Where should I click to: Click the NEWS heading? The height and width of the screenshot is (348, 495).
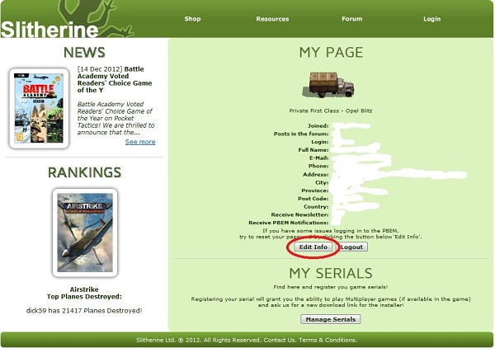pos(84,53)
